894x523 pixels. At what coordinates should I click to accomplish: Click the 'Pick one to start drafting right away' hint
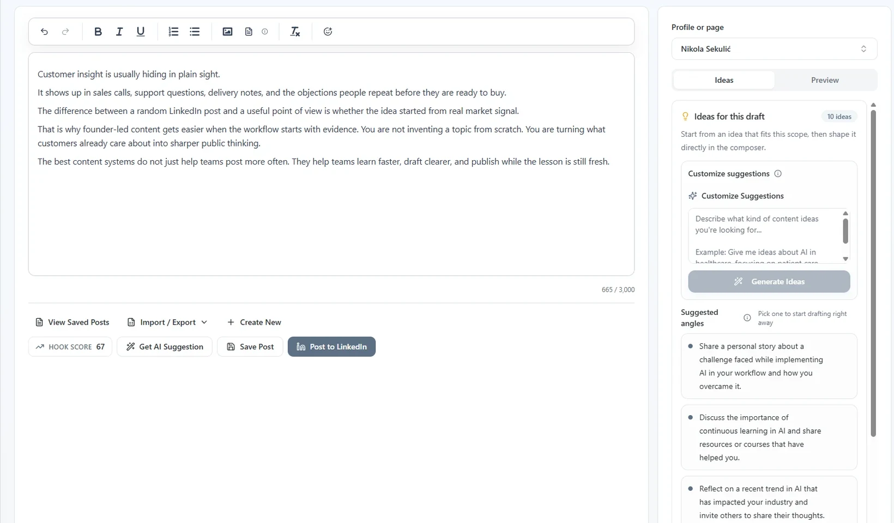(x=802, y=318)
